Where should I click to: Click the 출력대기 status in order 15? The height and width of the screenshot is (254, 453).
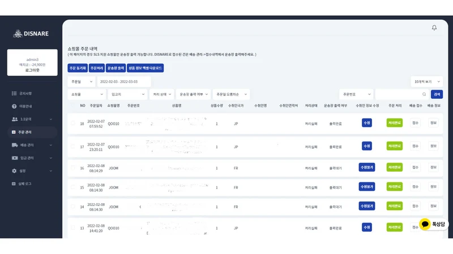335,187
